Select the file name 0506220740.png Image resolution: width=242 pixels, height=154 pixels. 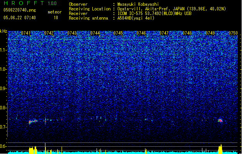coord(20,10)
